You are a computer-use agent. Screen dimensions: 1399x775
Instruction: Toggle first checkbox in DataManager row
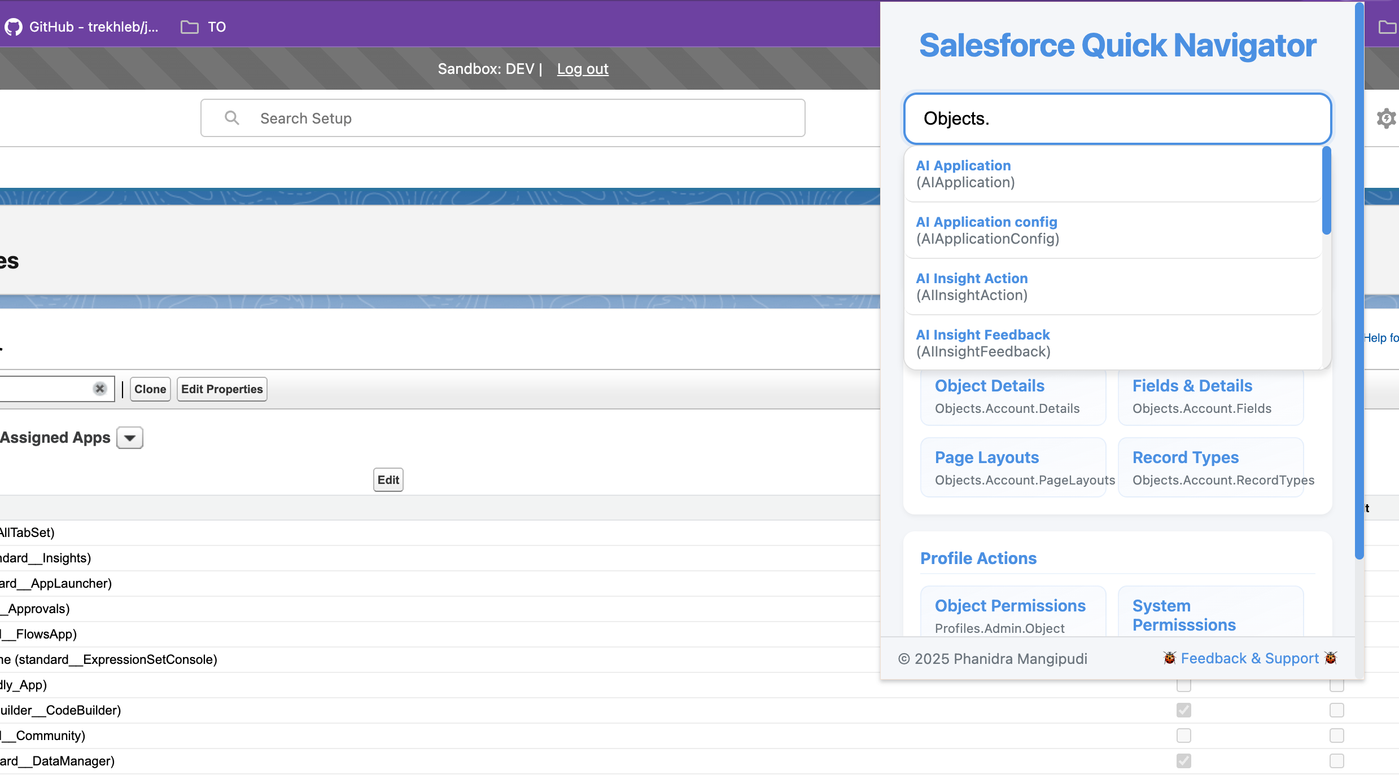1184,761
